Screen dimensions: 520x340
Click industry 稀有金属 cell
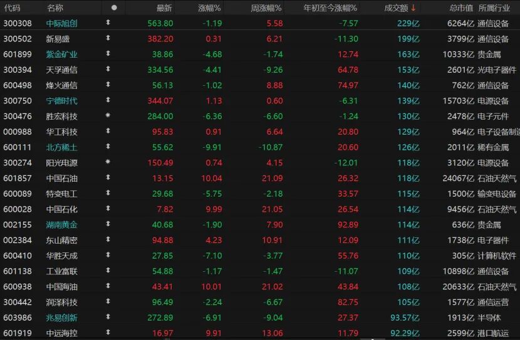(493, 148)
